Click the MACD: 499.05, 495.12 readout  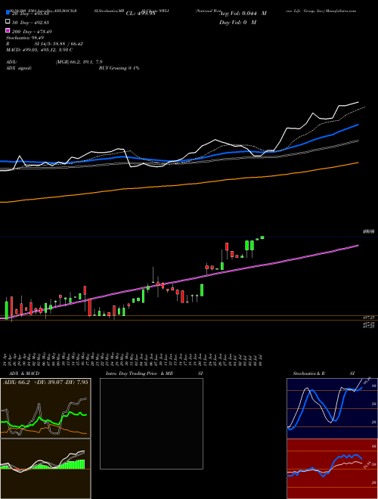(x=39, y=50)
